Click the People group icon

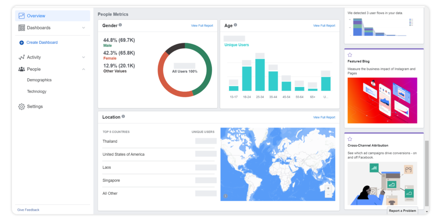coord(22,69)
